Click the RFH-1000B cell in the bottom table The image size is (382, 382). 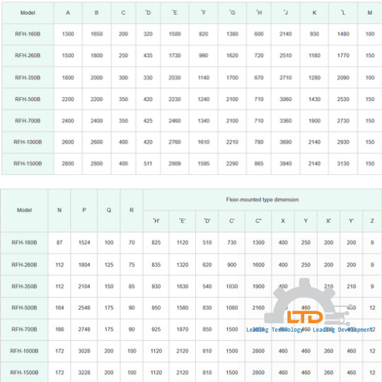(x=24, y=351)
